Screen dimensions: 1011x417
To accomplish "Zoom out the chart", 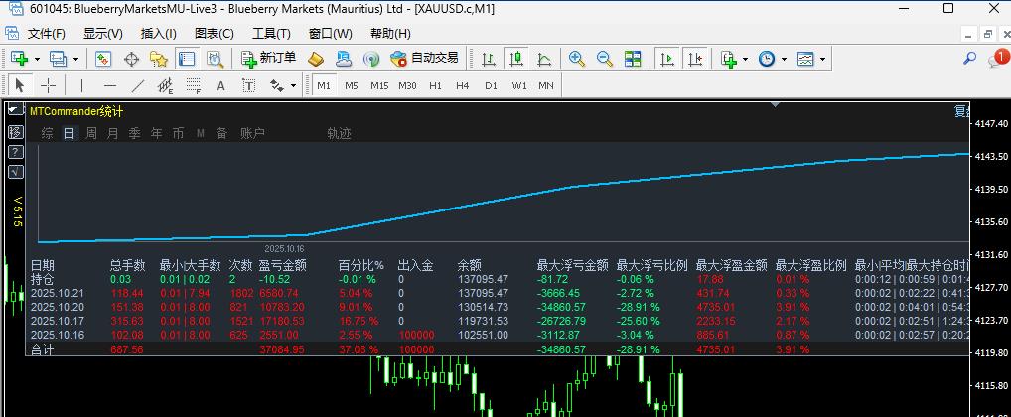I will pos(605,59).
